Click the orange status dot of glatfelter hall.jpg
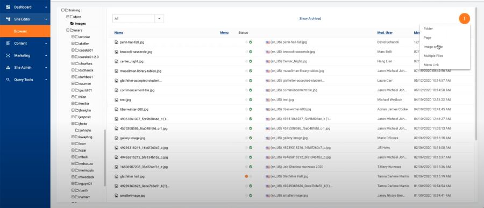 click(246, 176)
